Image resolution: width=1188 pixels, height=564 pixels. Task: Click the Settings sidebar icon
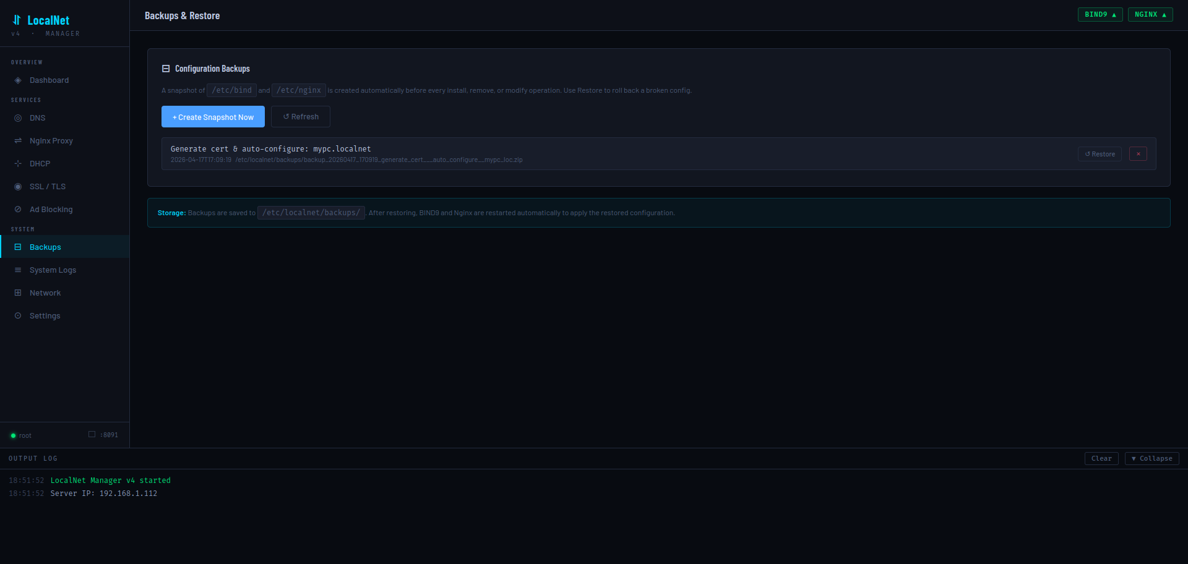tap(18, 316)
